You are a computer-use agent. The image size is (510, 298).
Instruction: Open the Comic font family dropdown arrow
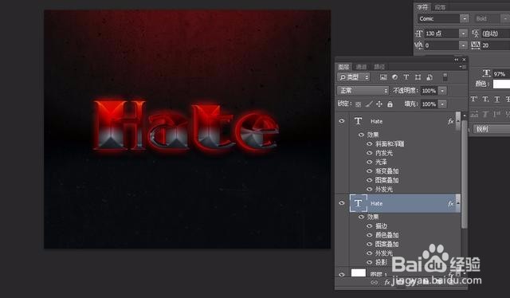465,18
